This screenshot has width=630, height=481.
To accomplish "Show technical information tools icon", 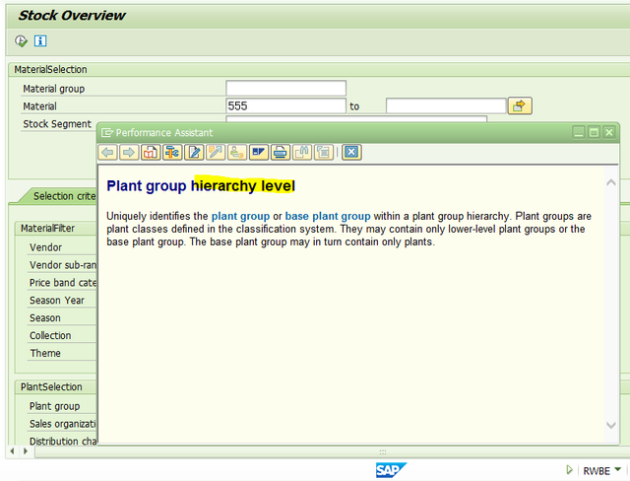I will click(x=172, y=153).
